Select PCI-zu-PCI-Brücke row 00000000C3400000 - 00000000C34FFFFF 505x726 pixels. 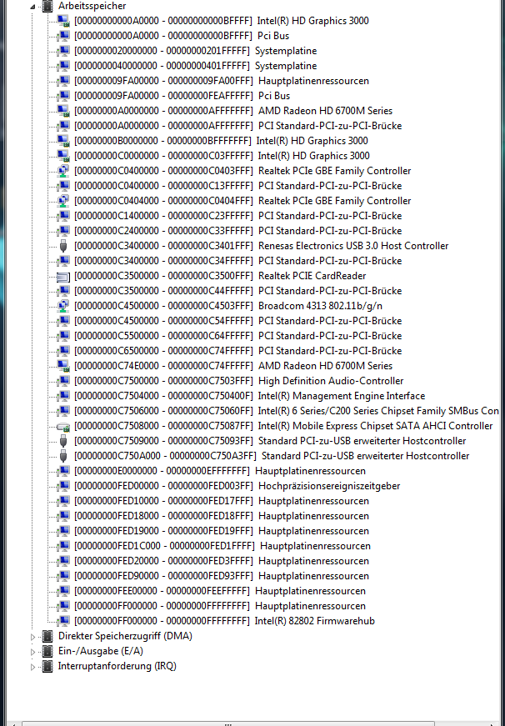pyautogui.click(x=237, y=261)
